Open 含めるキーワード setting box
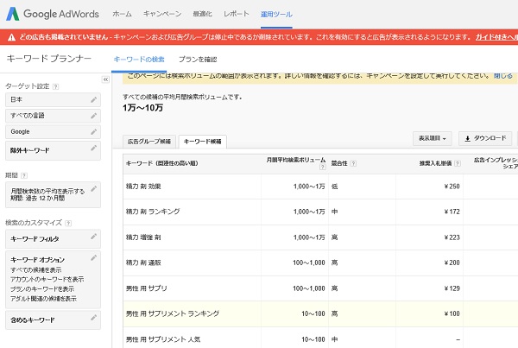 click(x=53, y=320)
